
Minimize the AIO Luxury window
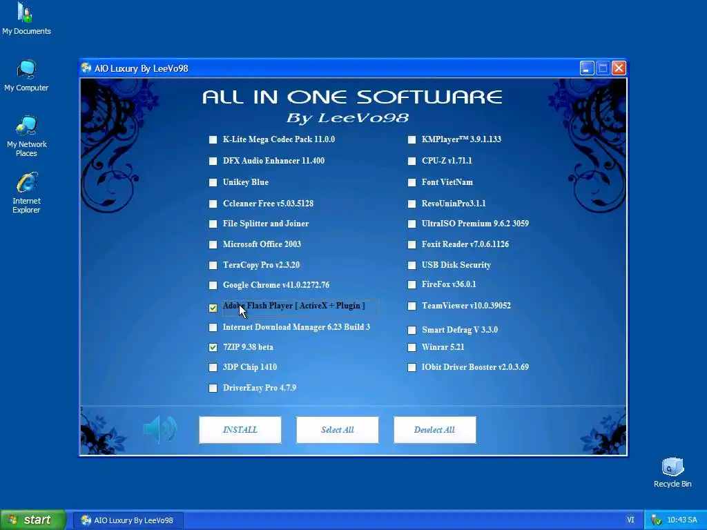coord(587,68)
